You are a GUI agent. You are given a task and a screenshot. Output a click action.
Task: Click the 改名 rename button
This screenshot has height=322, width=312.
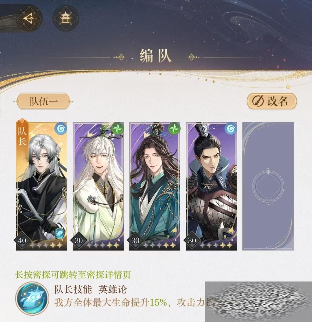tap(272, 101)
